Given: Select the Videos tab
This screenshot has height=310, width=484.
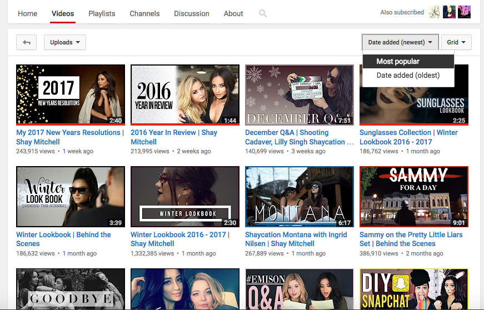Looking at the screenshot, I should (x=63, y=13).
